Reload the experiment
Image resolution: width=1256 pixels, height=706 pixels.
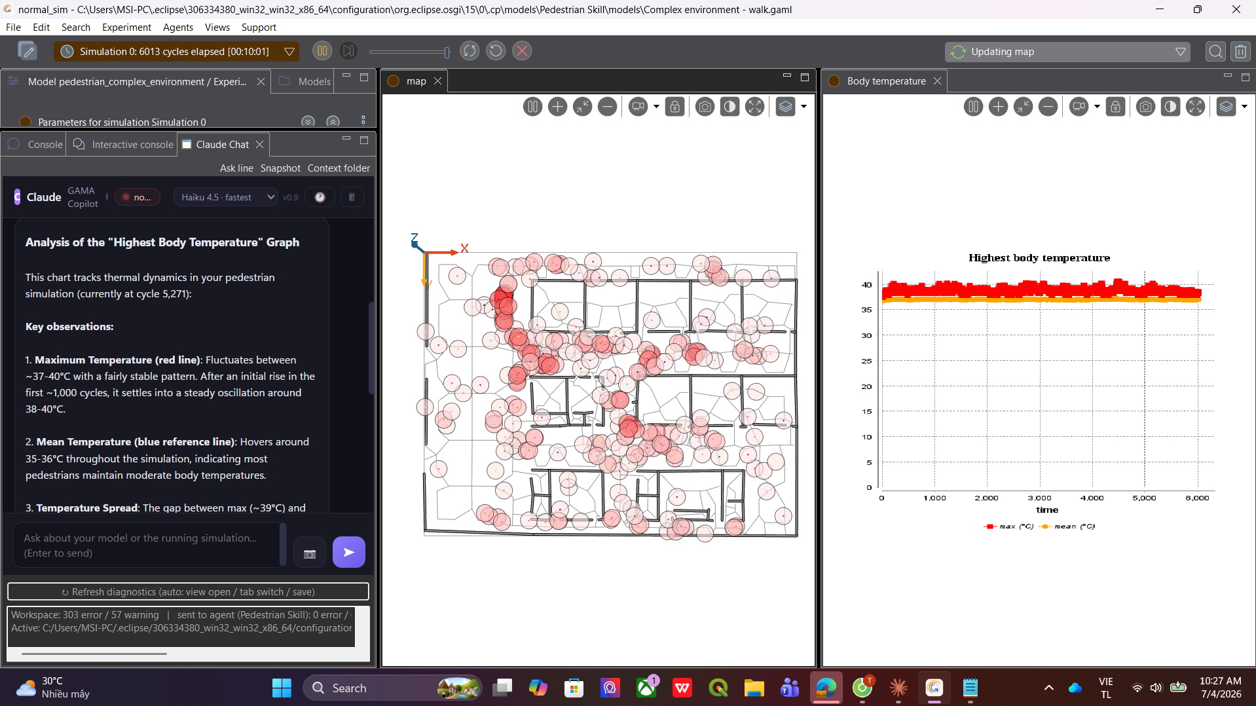pyautogui.click(x=496, y=51)
